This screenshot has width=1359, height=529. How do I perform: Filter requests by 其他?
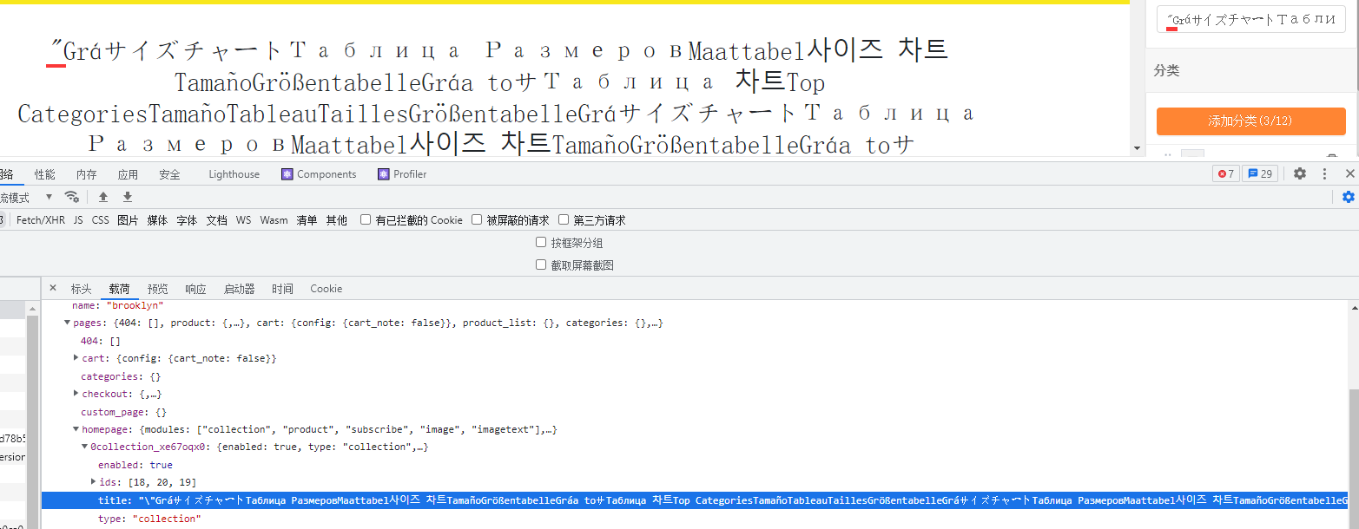336,220
